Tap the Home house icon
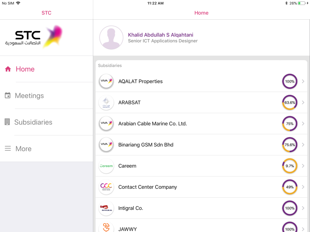The width and height of the screenshot is (310, 232). [8, 69]
